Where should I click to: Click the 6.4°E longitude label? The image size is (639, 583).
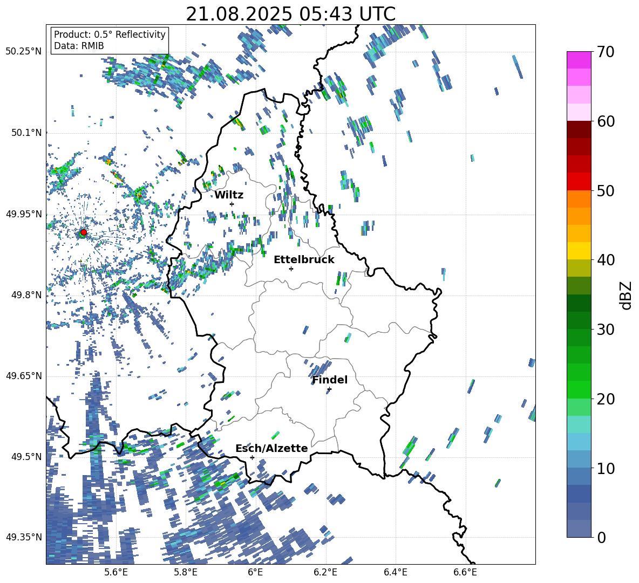[395, 572]
